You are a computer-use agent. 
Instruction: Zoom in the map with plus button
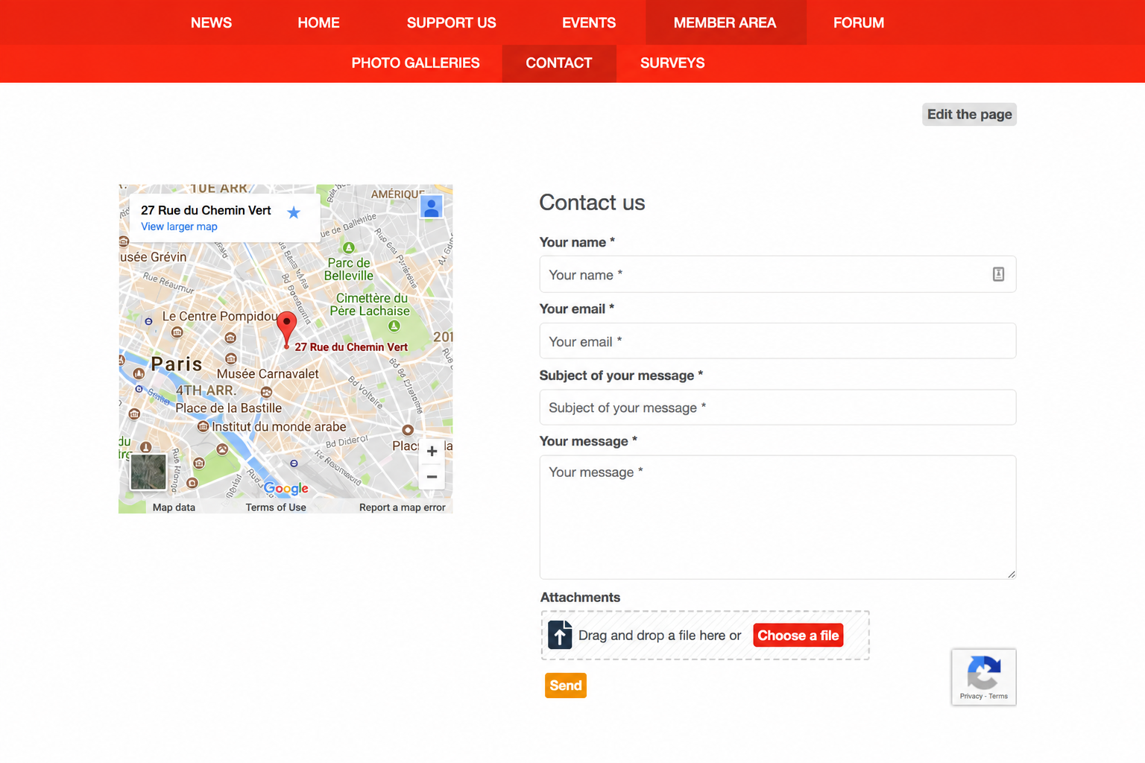432,451
